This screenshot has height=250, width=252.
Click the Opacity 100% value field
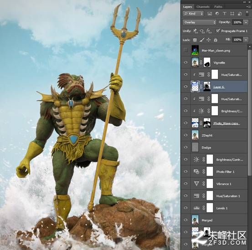[x=237, y=22]
